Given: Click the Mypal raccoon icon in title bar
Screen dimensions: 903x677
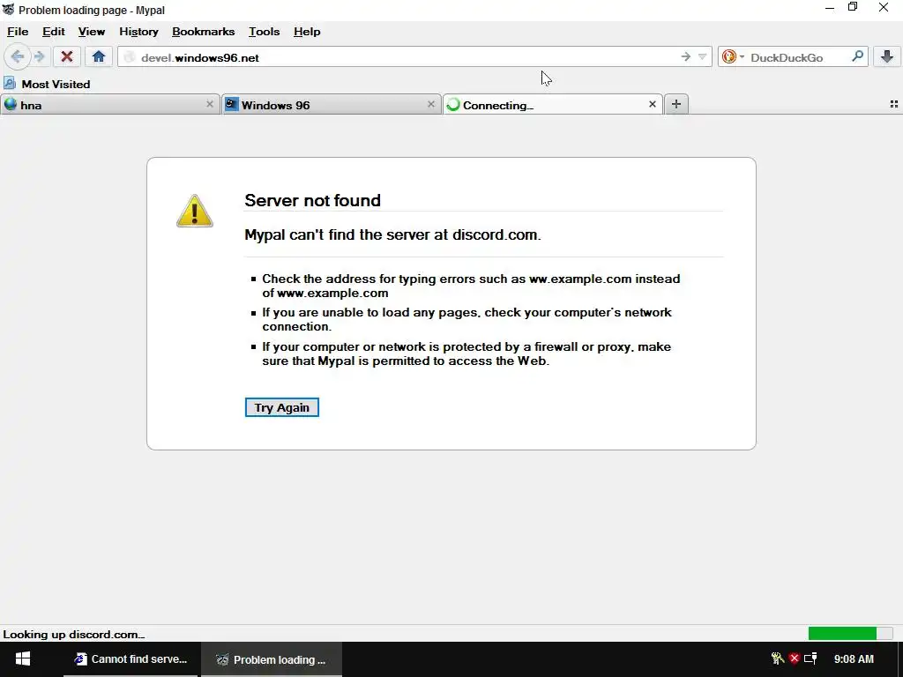Looking at the screenshot, I should (8, 10).
